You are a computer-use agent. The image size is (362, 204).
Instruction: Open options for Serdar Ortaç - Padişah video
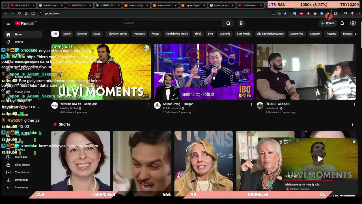point(252,105)
